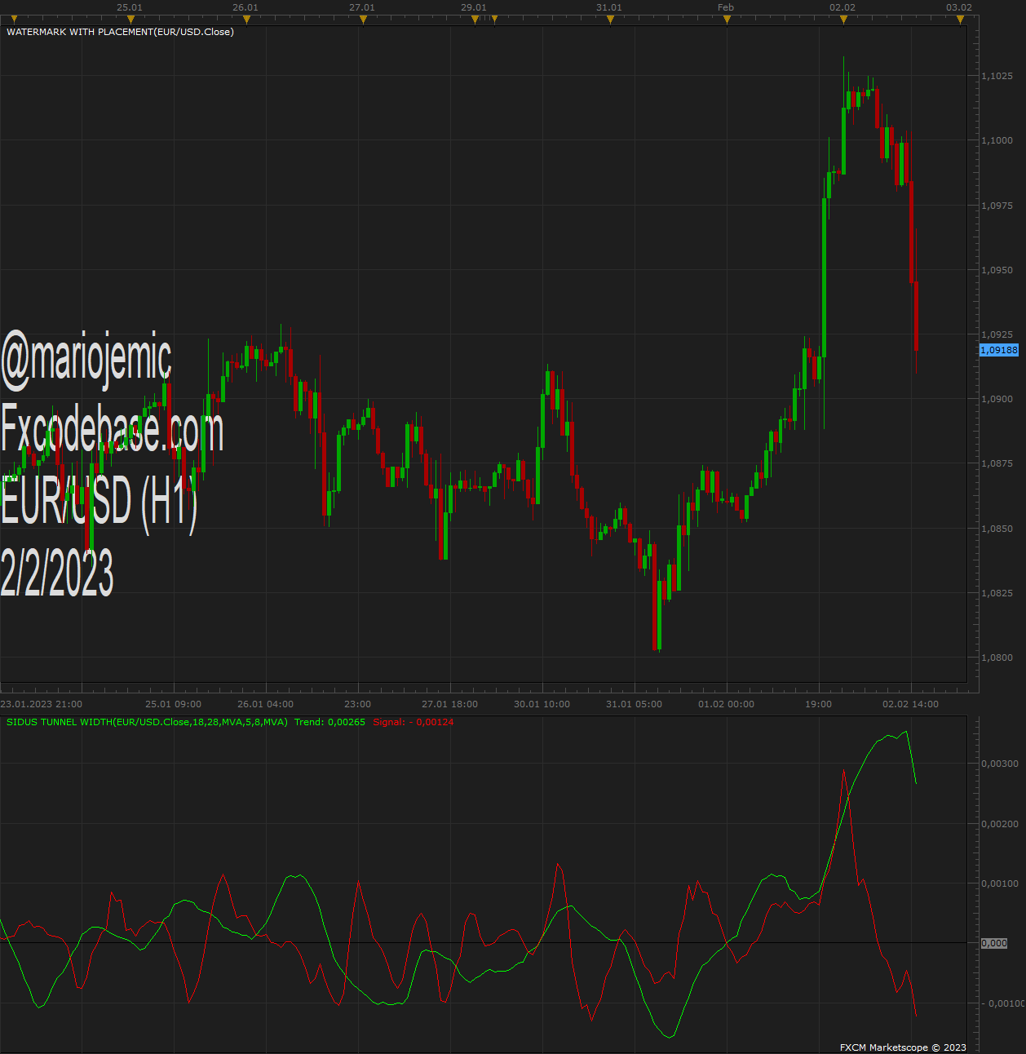
Task: Click the 0,00100 indicator scale label
Action: click(x=1000, y=883)
